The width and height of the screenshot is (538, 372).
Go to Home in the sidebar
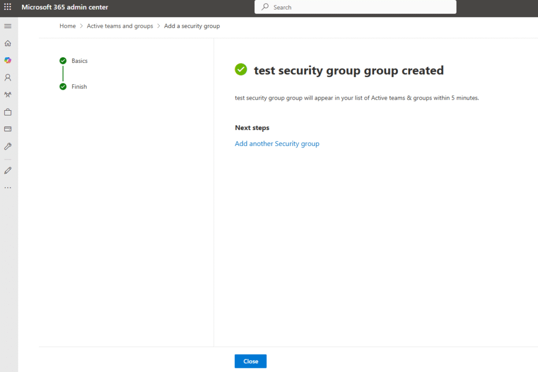(8, 44)
